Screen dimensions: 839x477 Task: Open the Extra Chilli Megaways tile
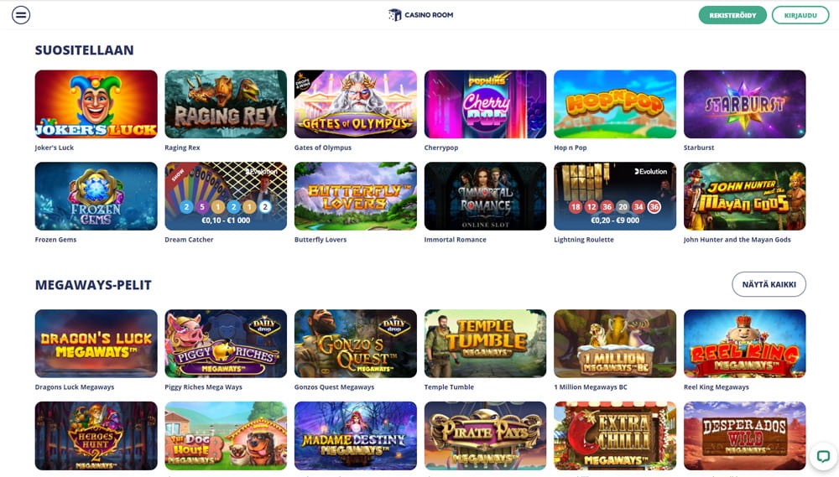click(x=615, y=436)
